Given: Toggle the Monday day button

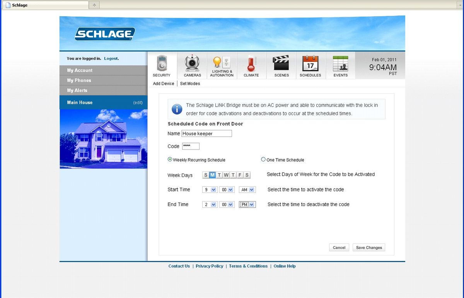Looking at the screenshot, I should point(212,175).
